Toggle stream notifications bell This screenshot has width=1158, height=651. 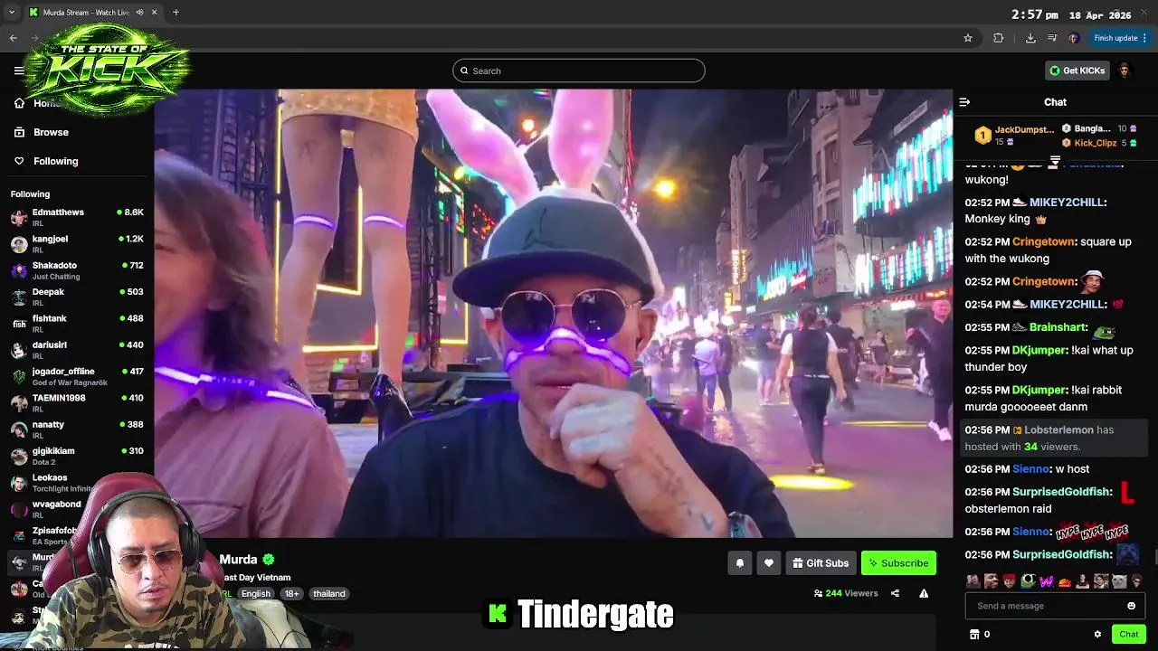pyautogui.click(x=739, y=563)
